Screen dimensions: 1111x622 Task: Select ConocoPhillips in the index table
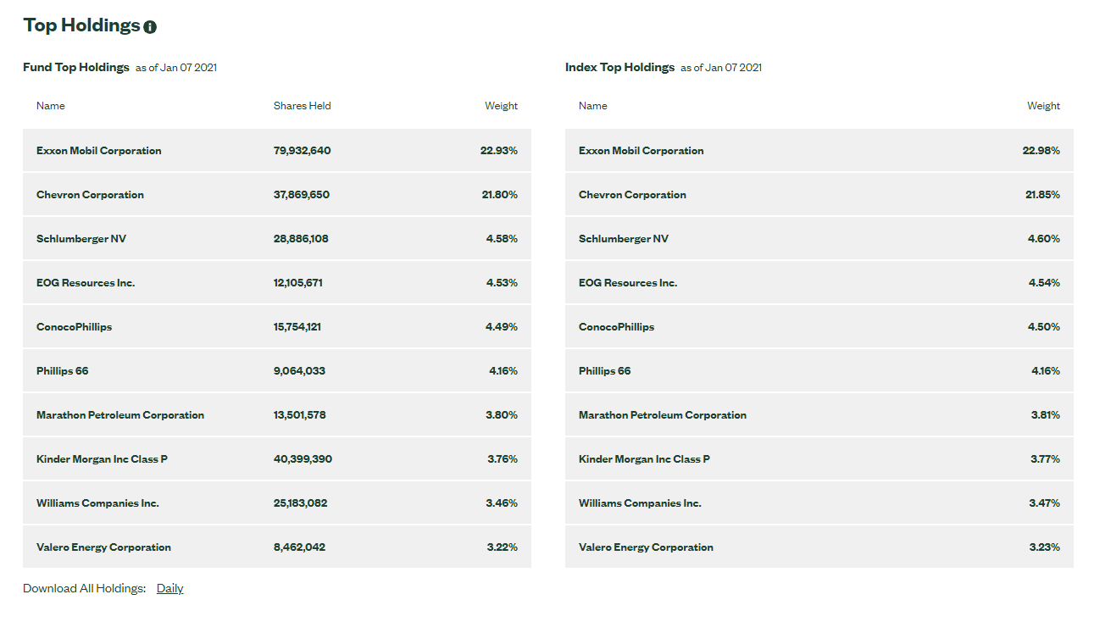[x=616, y=327]
